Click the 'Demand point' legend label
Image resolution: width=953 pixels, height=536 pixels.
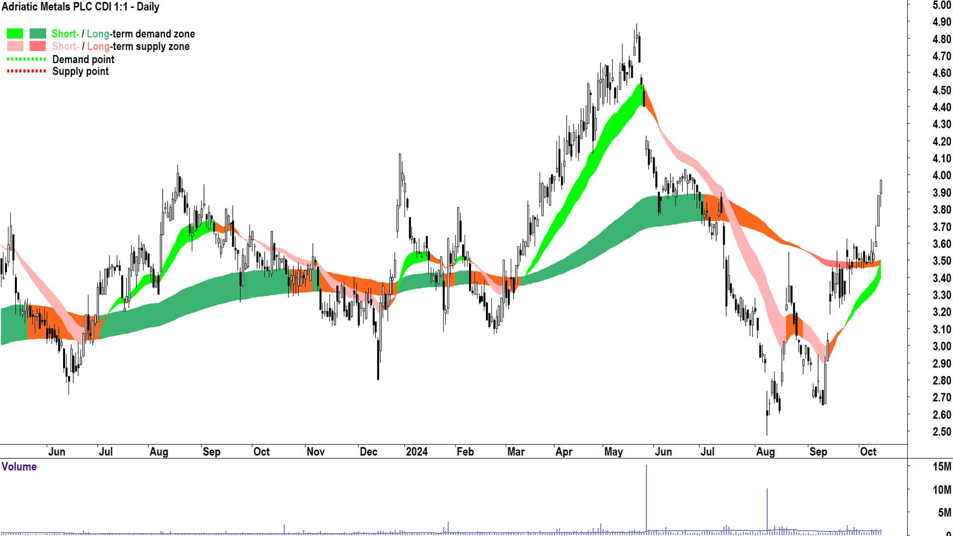[x=83, y=60]
